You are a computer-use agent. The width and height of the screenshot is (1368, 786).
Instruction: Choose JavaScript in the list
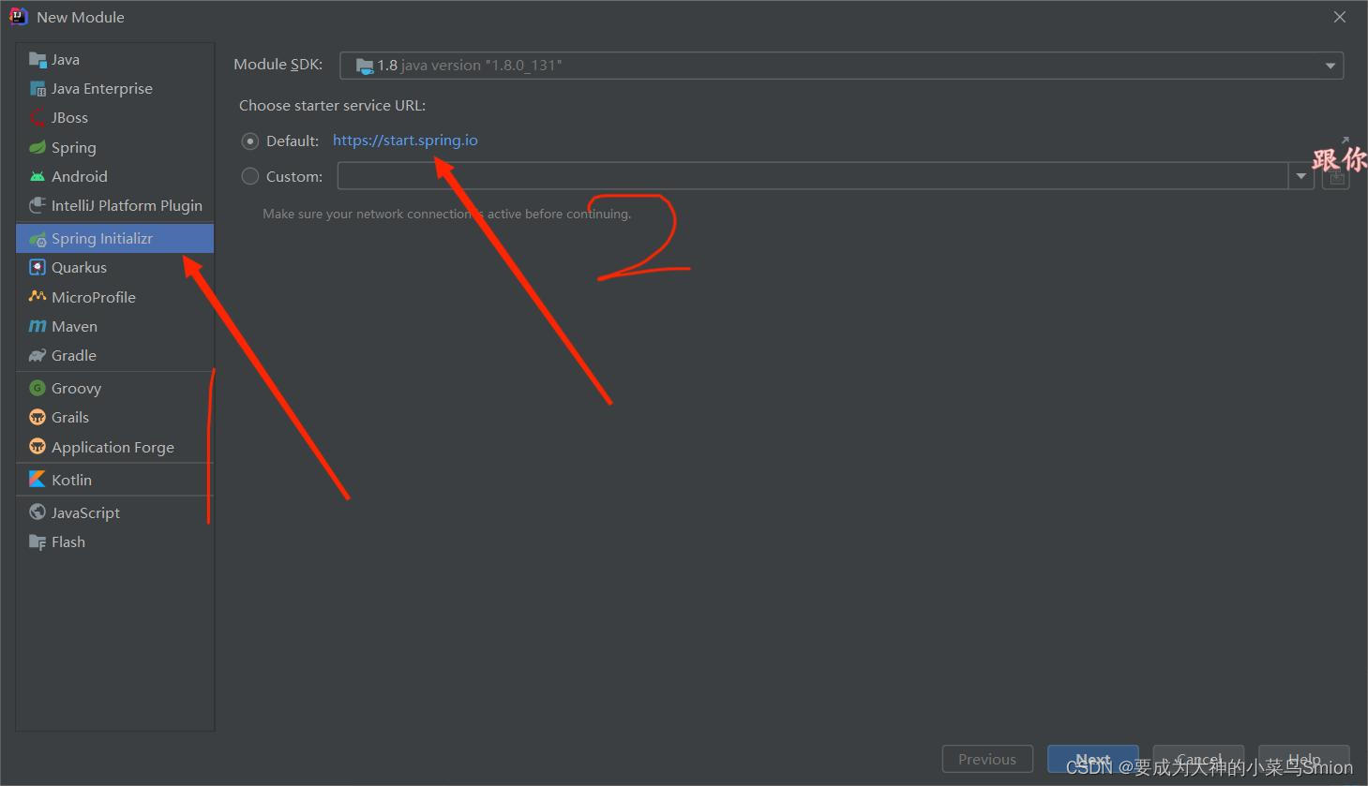[x=115, y=512]
